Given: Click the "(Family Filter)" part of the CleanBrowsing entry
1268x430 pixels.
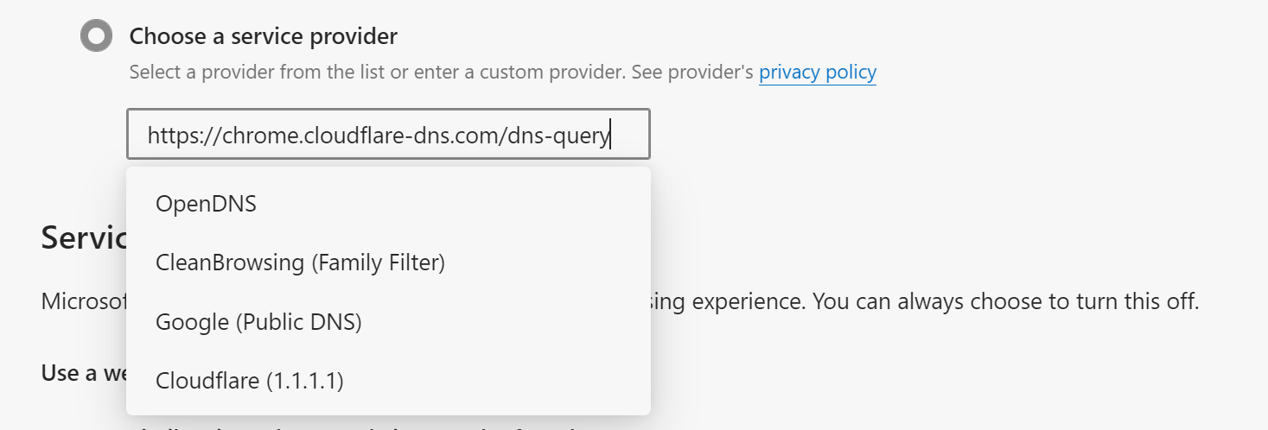Looking at the screenshot, I should click(x=377, y=262).
